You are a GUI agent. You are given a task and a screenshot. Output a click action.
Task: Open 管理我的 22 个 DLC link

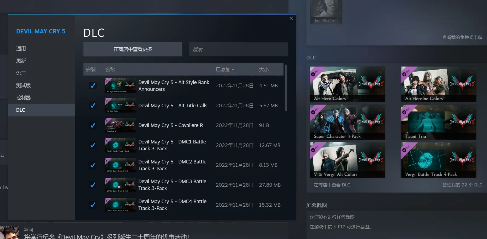point(462,185)
